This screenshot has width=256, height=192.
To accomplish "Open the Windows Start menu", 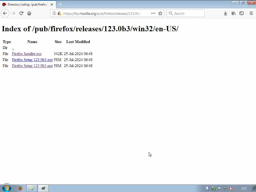I will click(x=6, y=188).
